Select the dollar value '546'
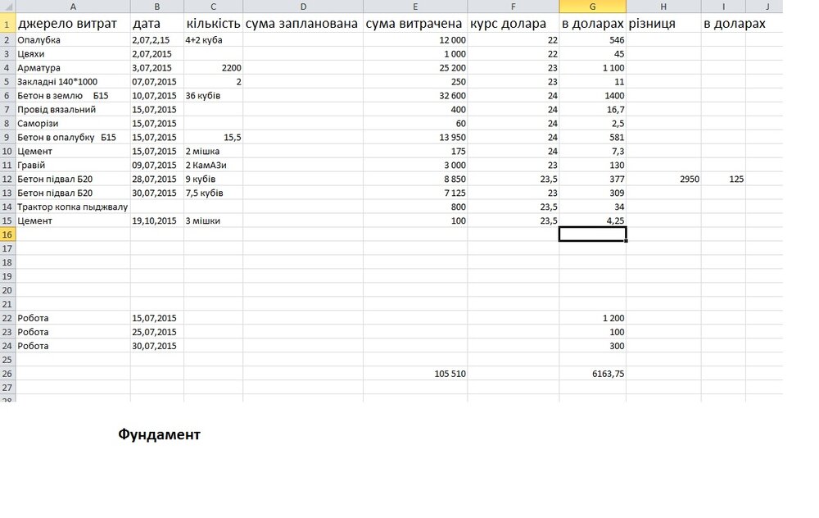819x518 pixels. coord(592,40)
